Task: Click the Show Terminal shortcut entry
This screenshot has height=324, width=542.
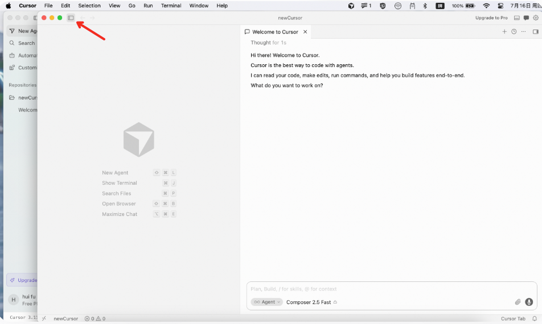Action: point(139,183)
